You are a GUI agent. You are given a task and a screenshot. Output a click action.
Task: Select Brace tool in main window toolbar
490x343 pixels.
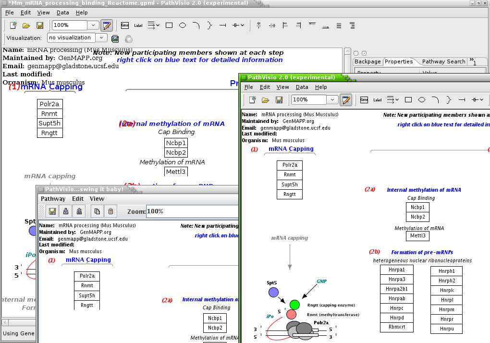pos(209,25)
